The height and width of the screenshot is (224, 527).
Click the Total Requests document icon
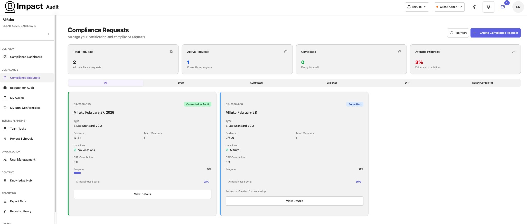point(172,52)
